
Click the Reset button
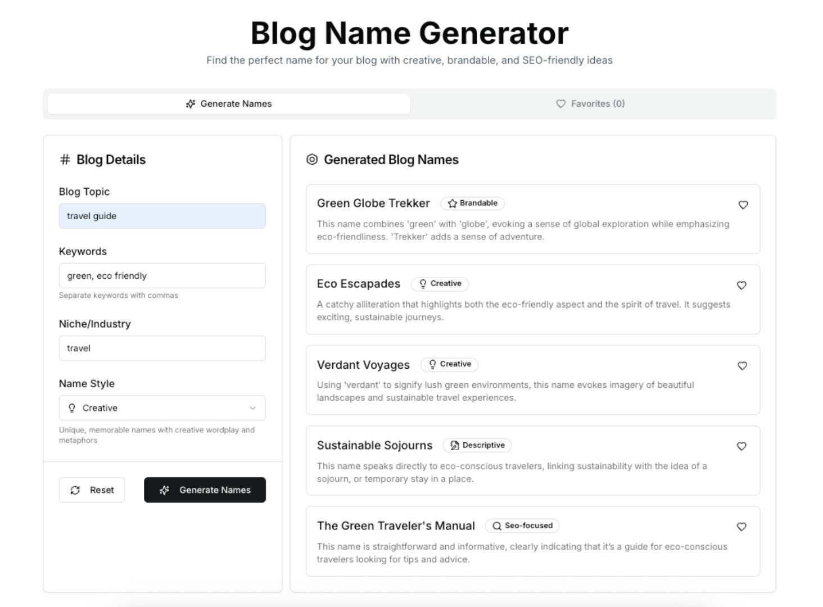click(x=92, y=490)
